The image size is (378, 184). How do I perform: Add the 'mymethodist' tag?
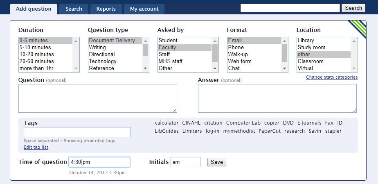click(239, 131)
